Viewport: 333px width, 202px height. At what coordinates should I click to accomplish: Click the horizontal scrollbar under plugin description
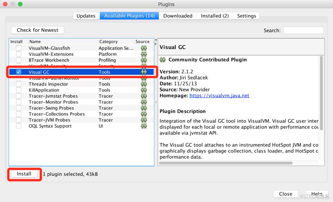tap(225, 163)
